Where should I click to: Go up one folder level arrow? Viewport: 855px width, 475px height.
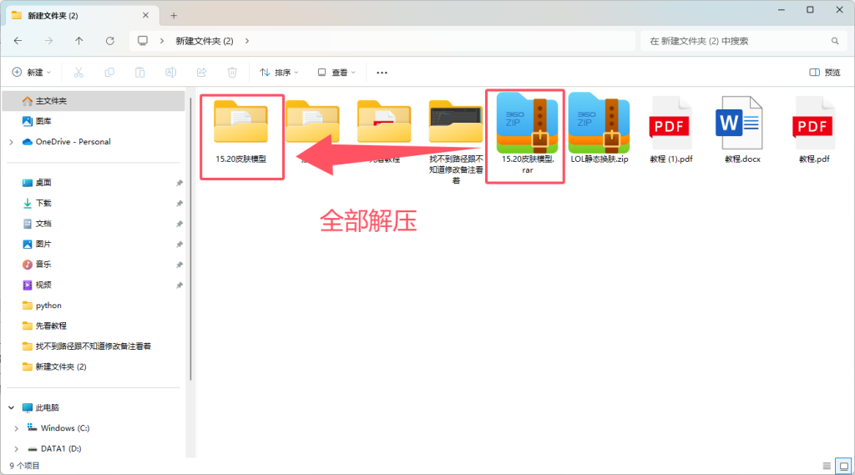(x=79, y=41)
